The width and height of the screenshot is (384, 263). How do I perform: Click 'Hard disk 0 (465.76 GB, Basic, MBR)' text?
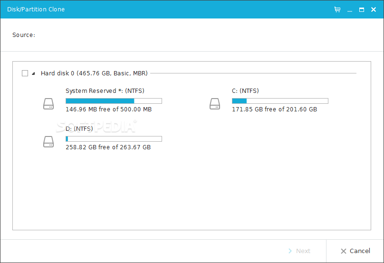click(x=94, y=73)
